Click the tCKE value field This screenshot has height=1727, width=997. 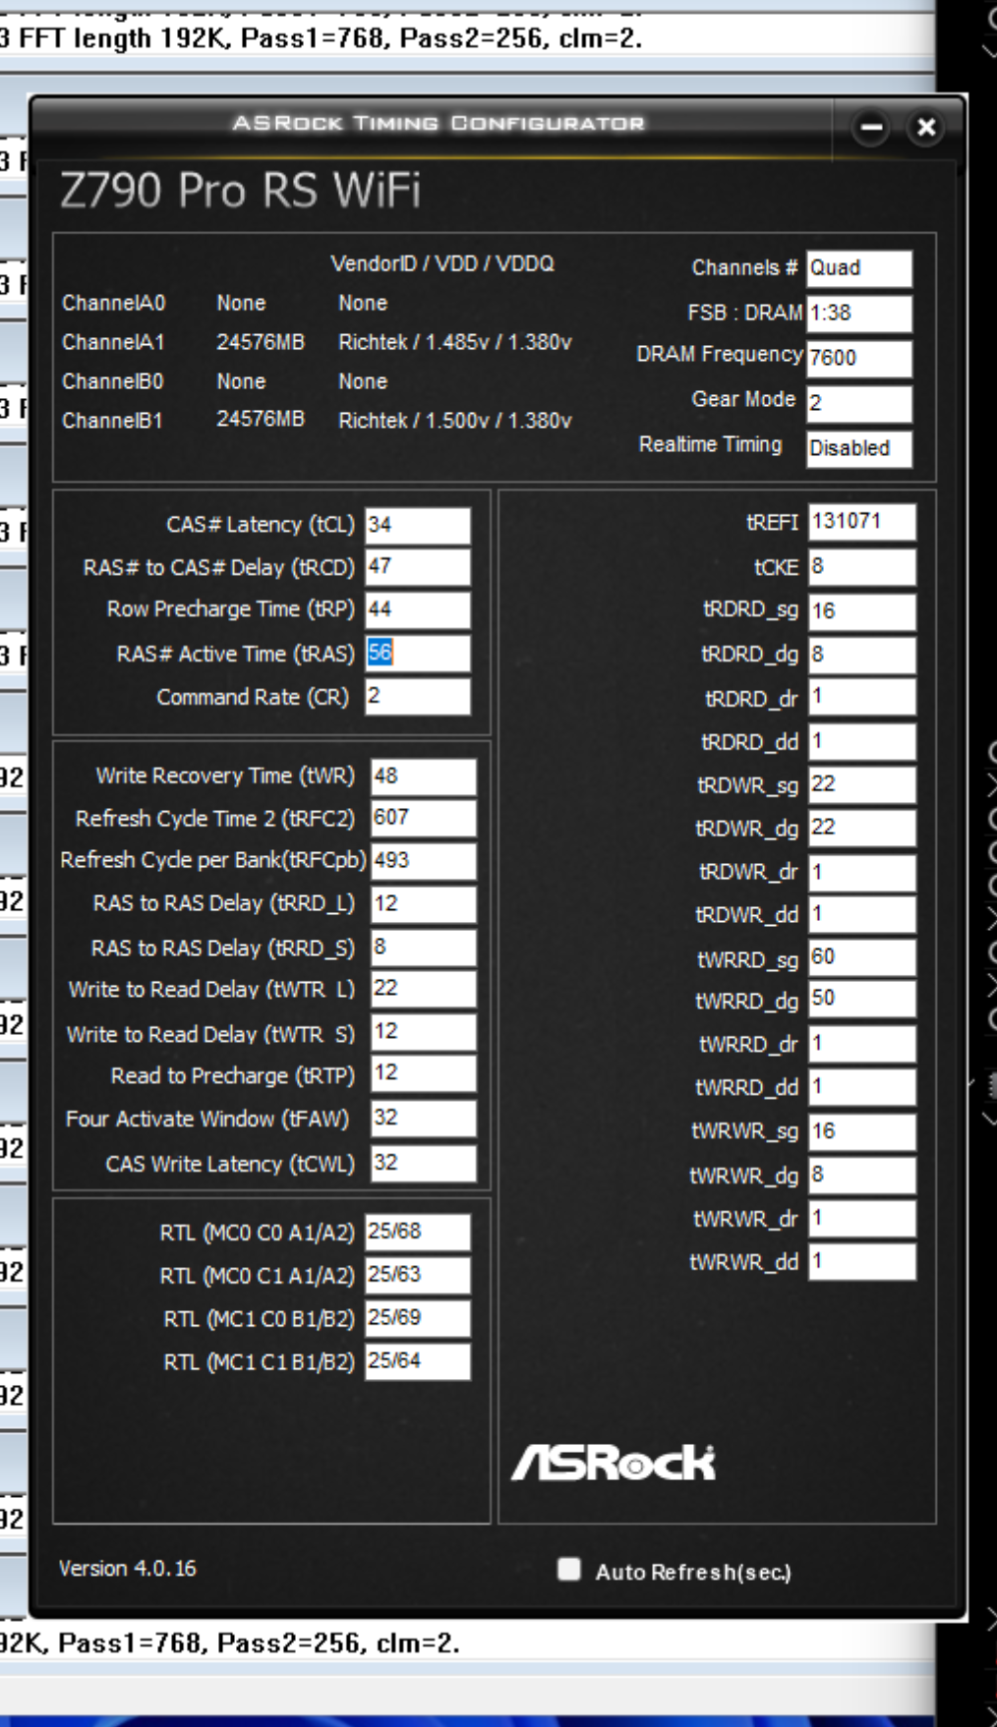(x=862, y=567)
